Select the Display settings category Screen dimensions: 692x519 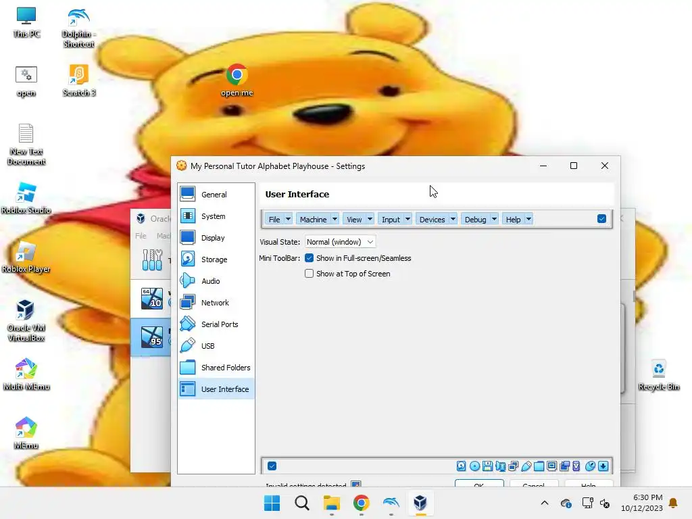pos(216,238)
